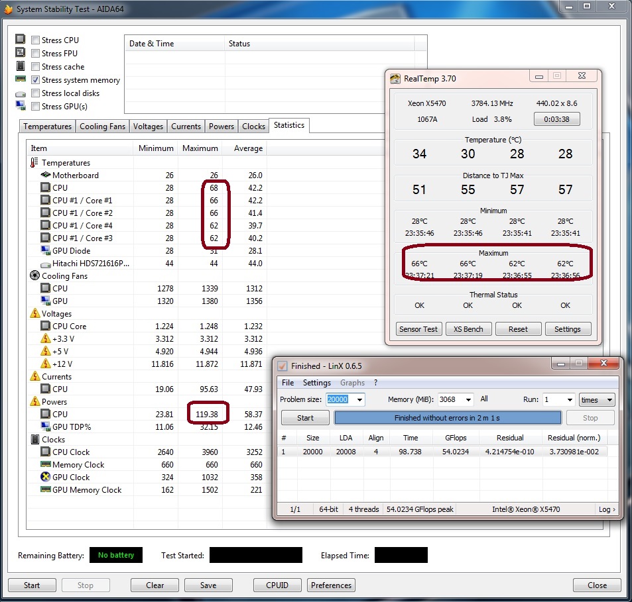Click the All memory link in LinX
The height and width of the screenshot is (602, 632).
point(484,399)
